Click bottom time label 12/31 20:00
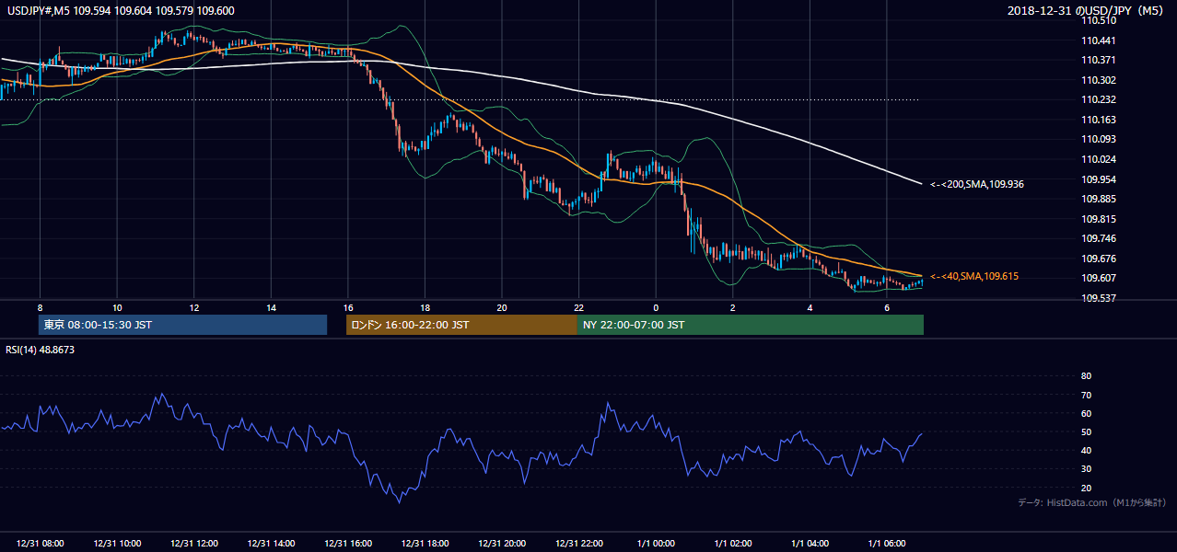 (x=502, y=544)
